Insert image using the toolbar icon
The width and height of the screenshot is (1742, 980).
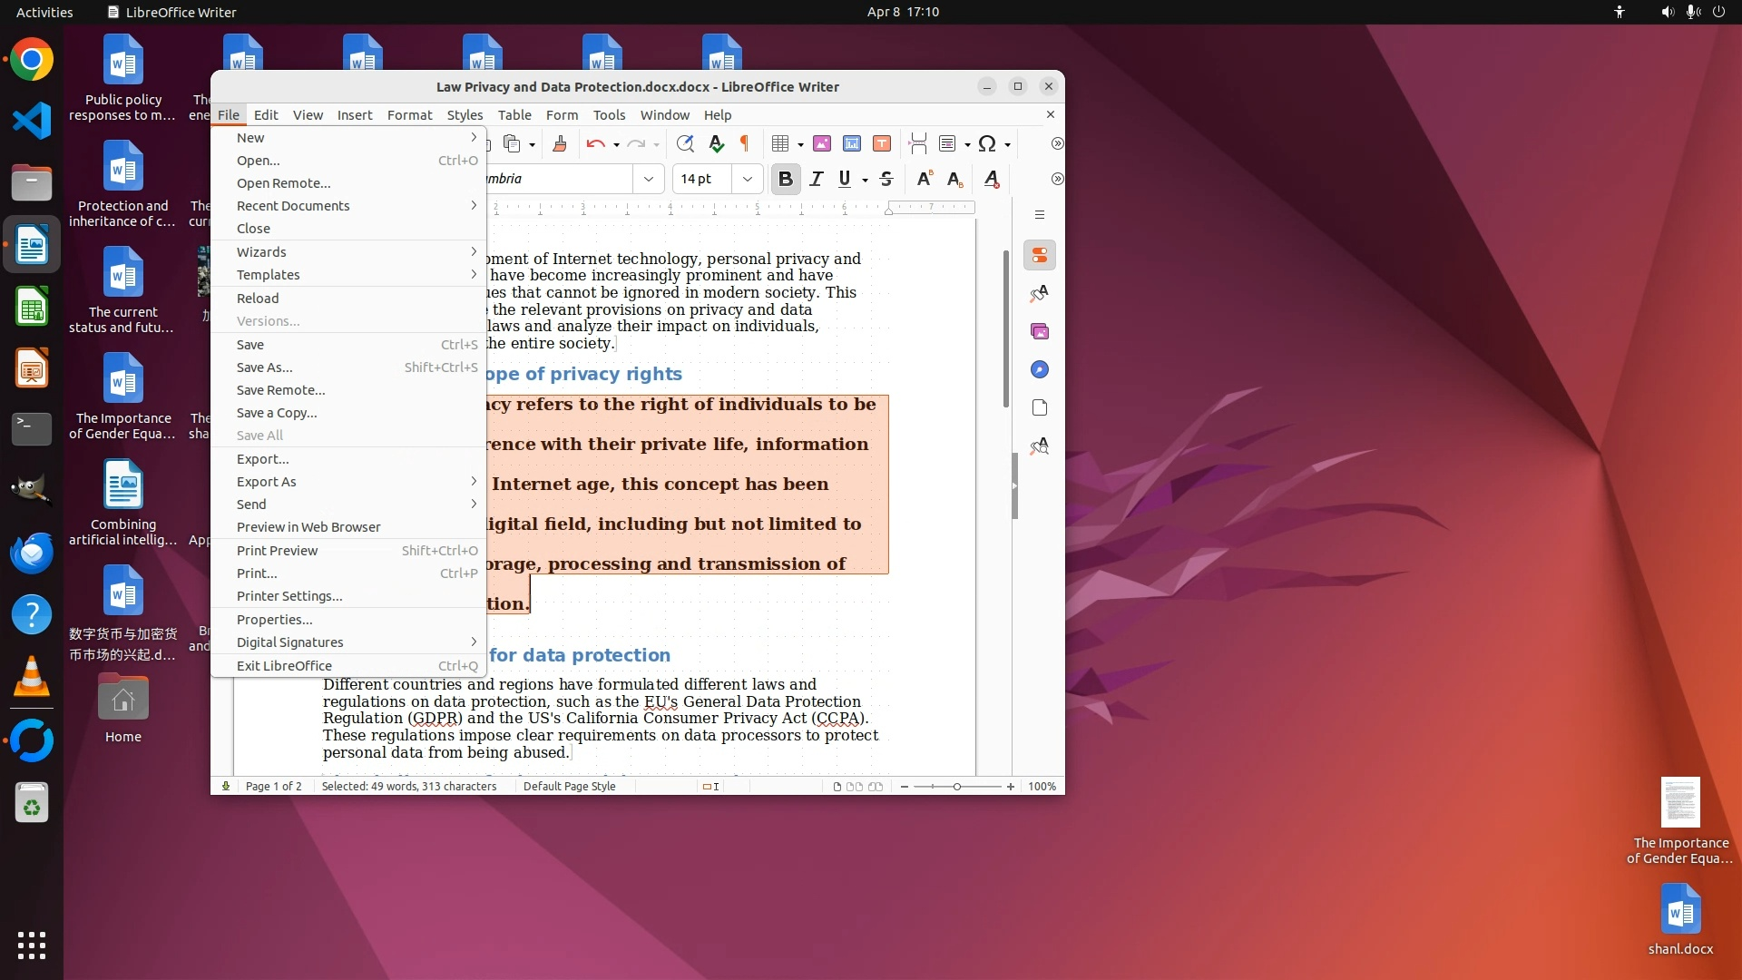[822, 143]
